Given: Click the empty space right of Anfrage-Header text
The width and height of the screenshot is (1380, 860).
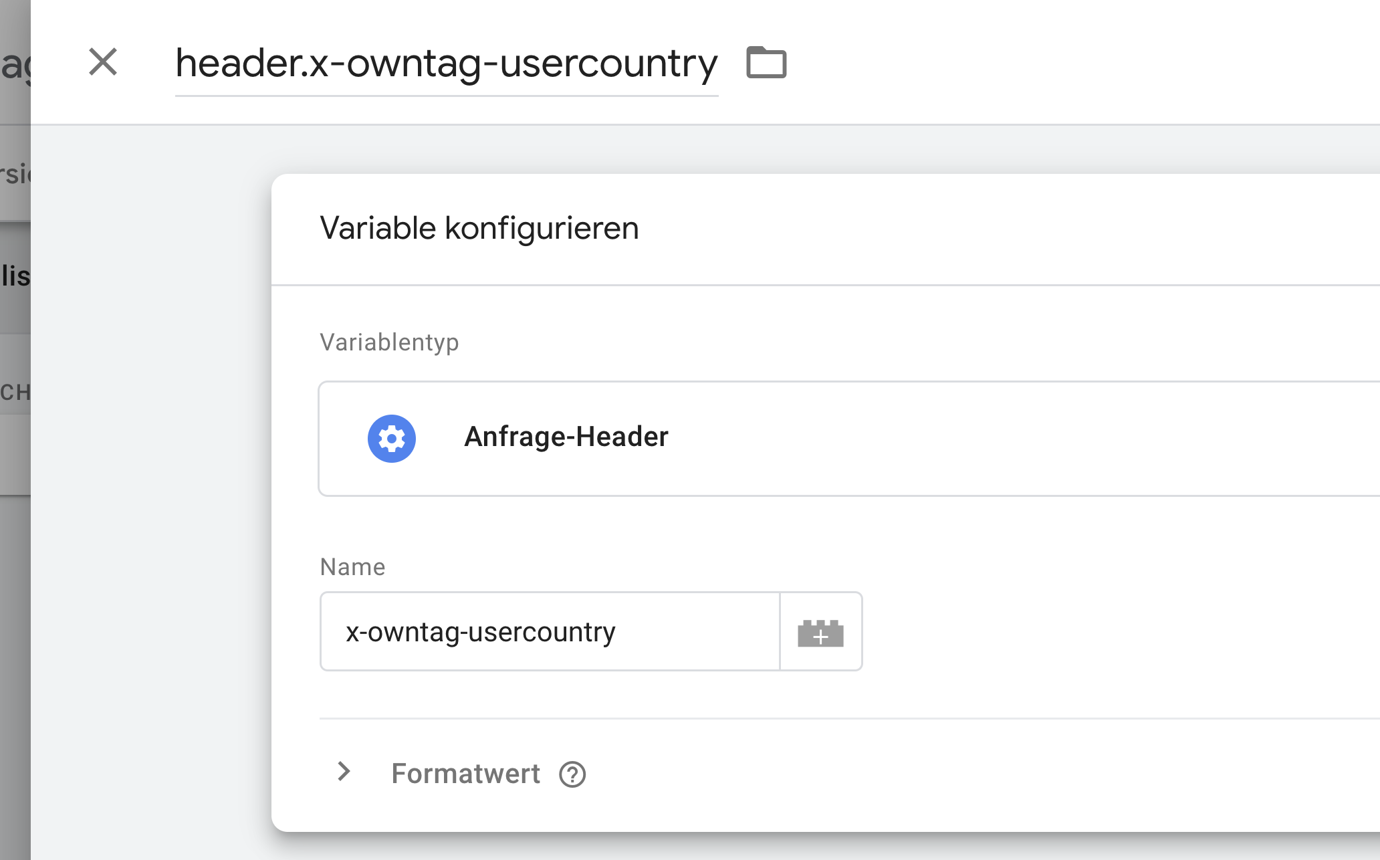Looking at the screenshot, I should coord(1003,437).
